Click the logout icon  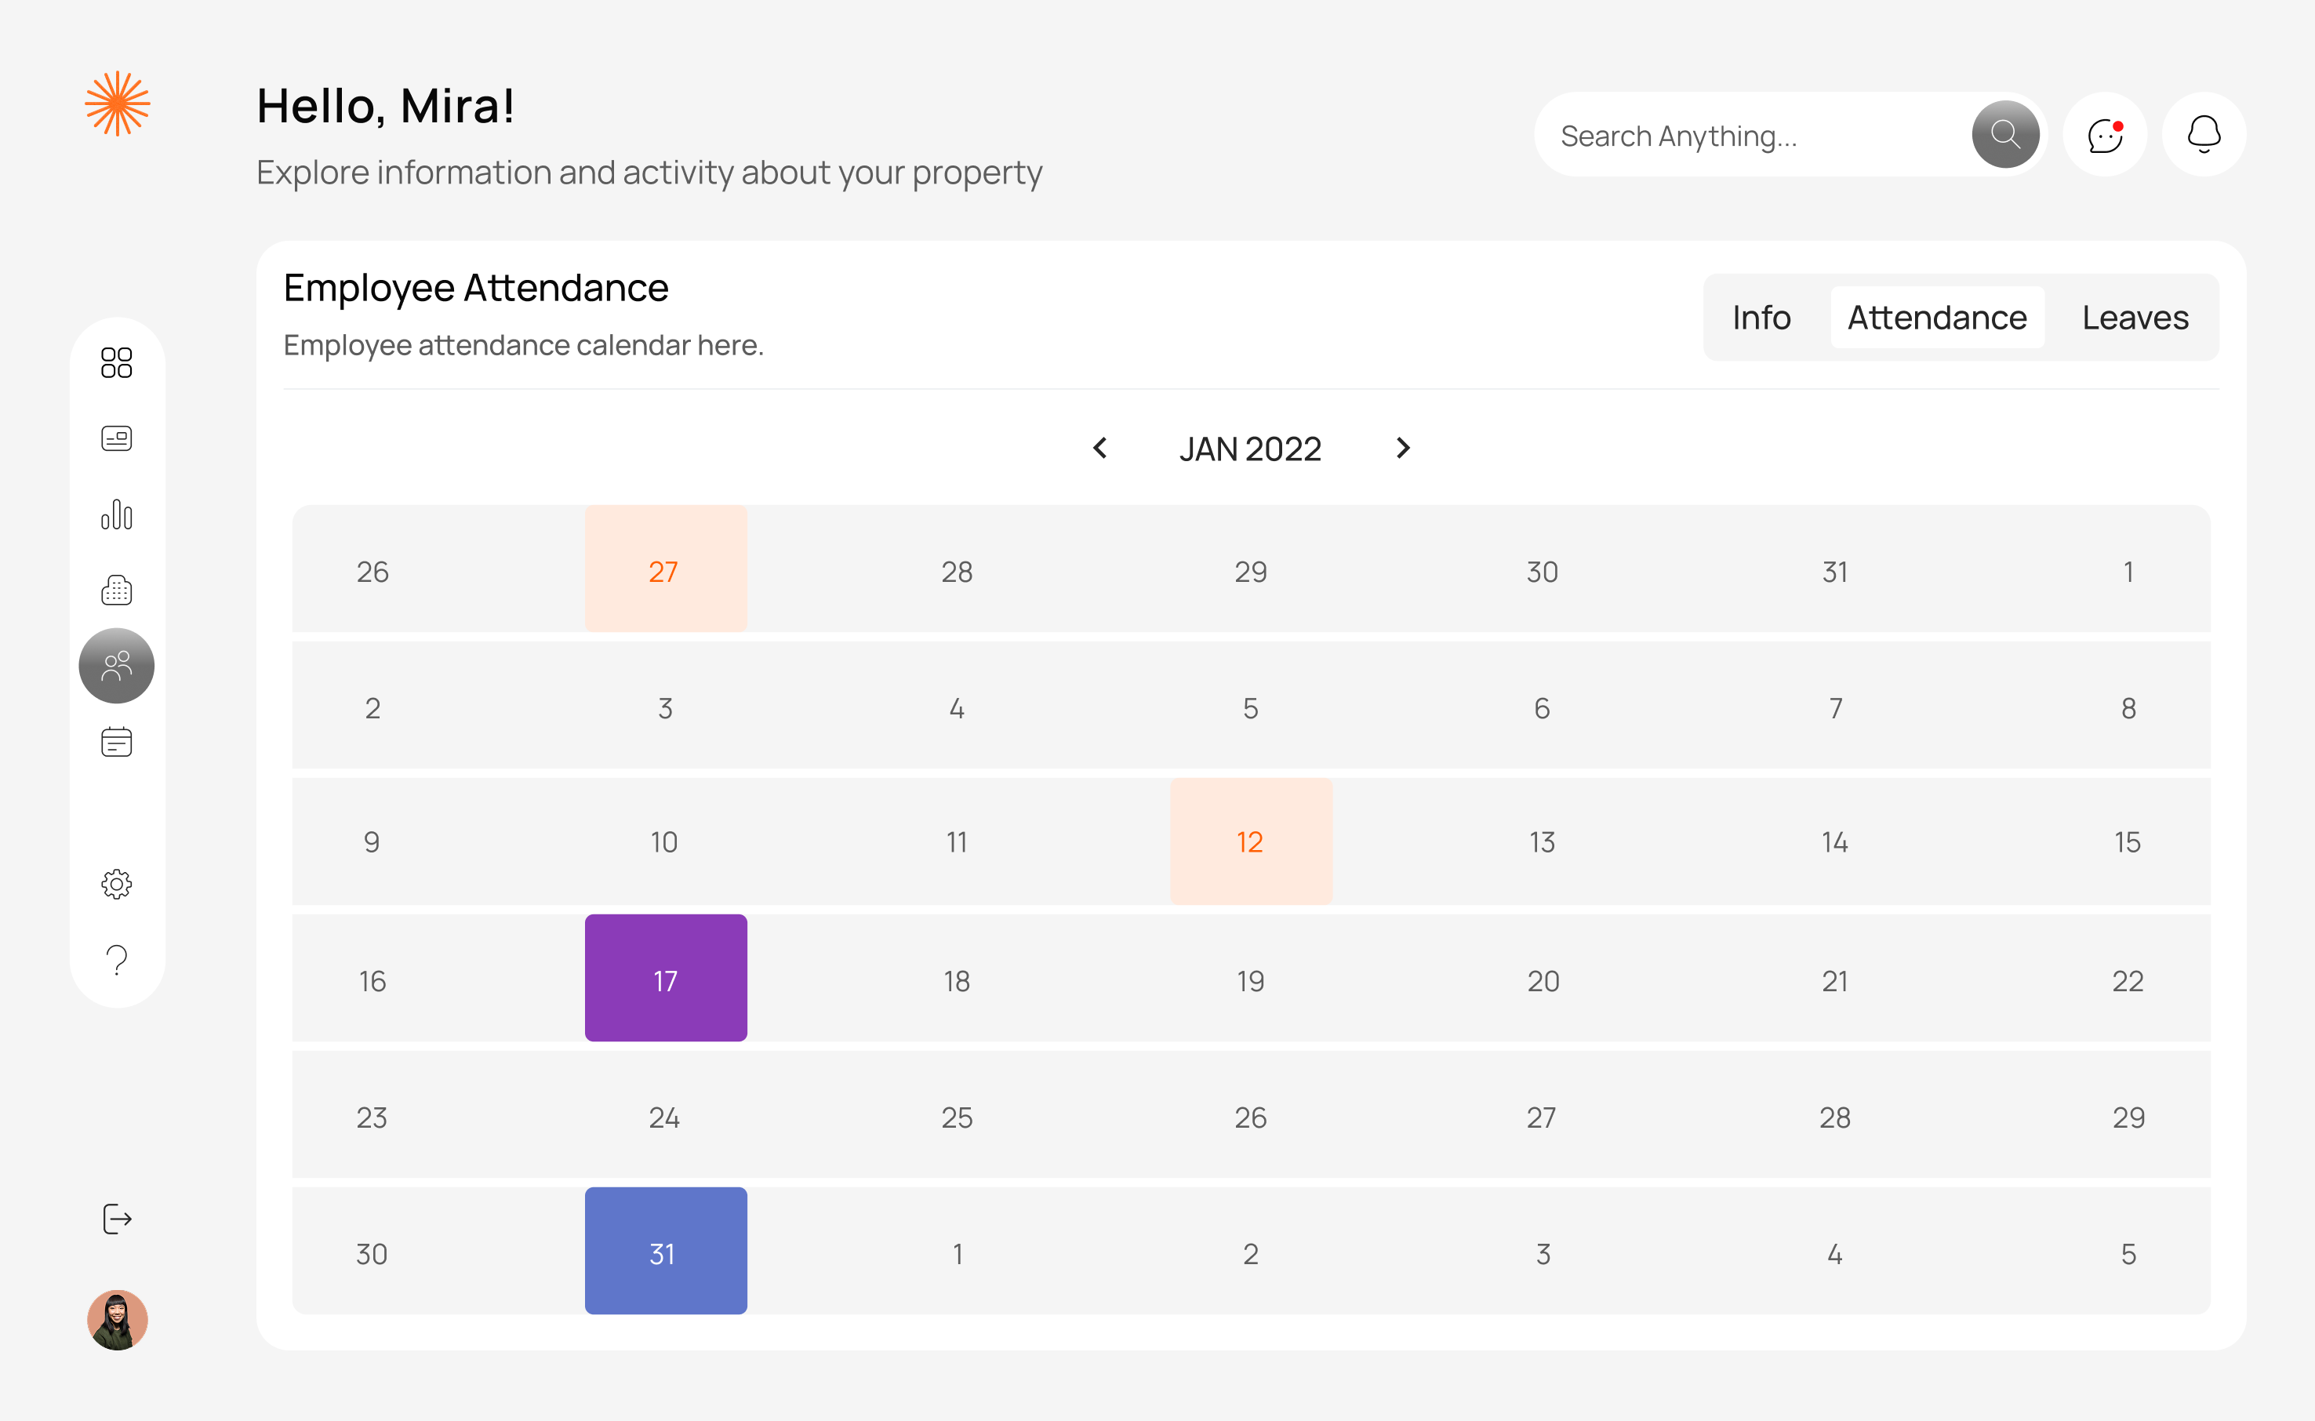point(117,1219)
